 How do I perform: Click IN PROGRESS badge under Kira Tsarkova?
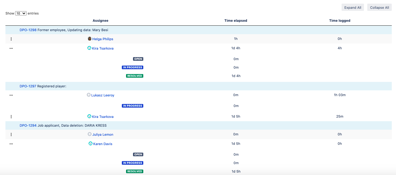[132, 67]
